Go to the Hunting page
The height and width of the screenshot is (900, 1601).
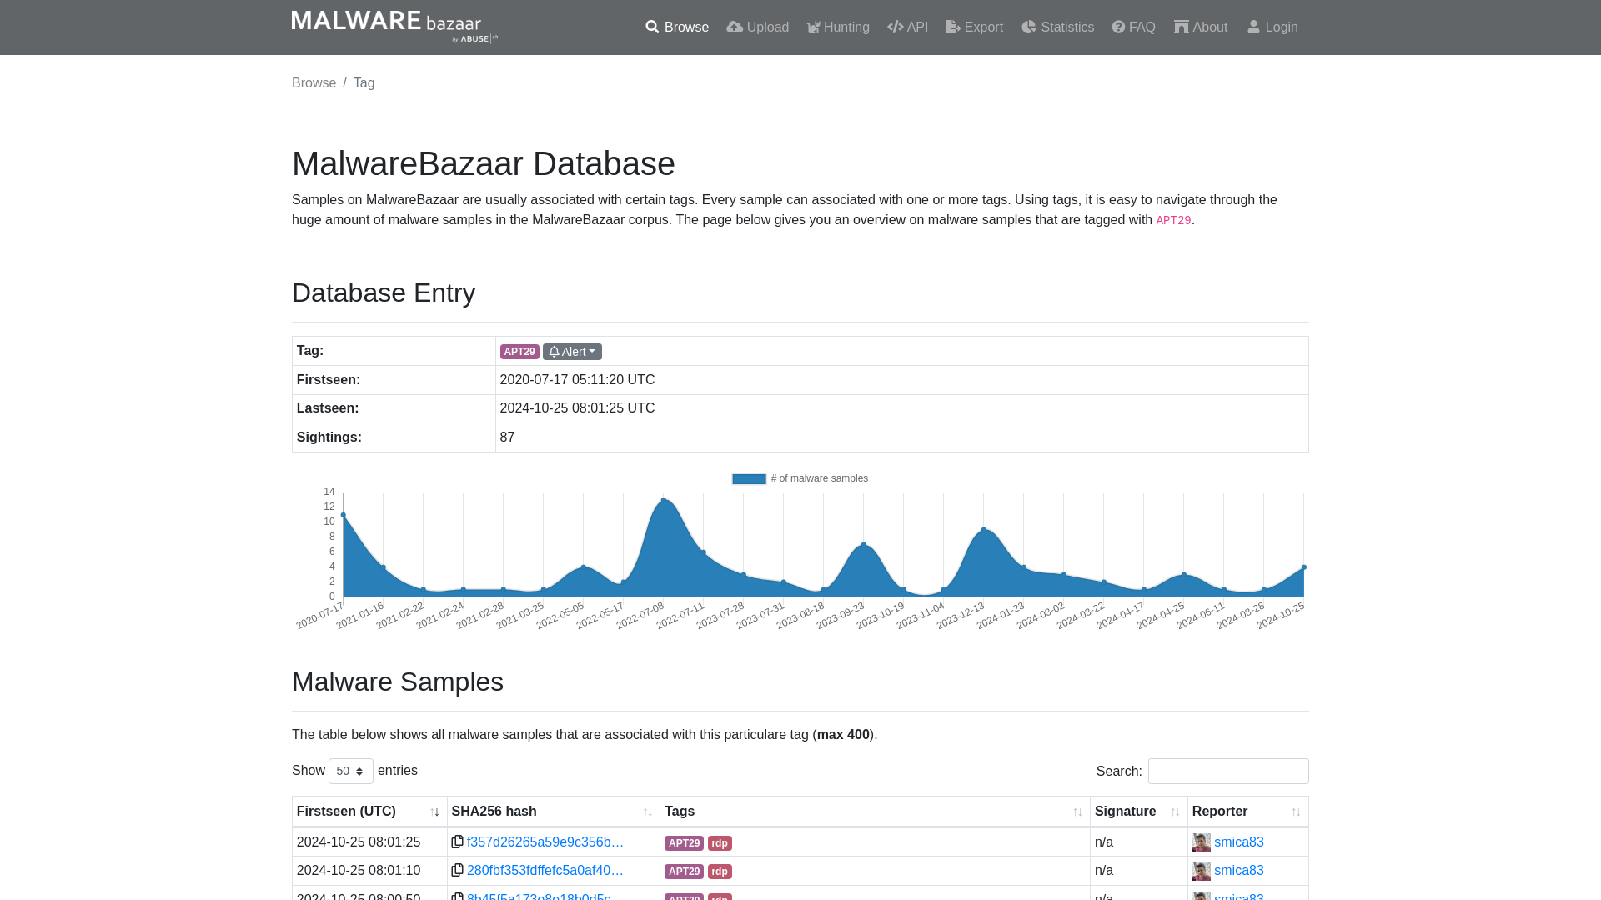pyautogui.click(x=838, y=27)
